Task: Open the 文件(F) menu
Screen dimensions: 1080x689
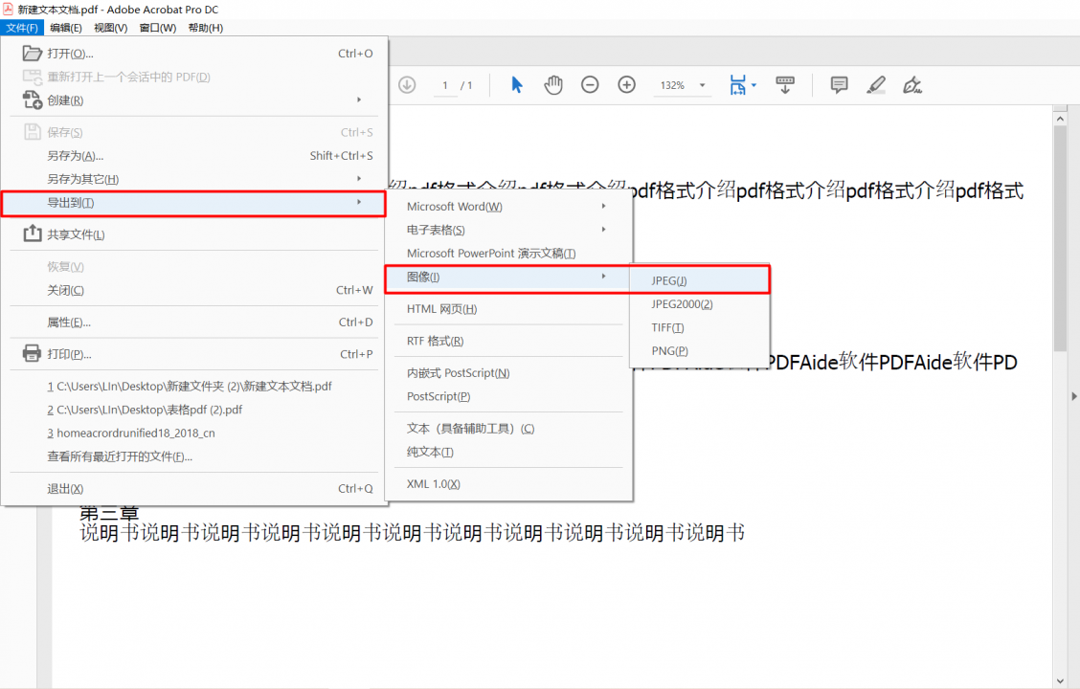Action: click(22, 28)
